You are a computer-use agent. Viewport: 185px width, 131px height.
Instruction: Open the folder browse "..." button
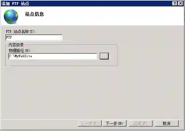tap(104, 56)
